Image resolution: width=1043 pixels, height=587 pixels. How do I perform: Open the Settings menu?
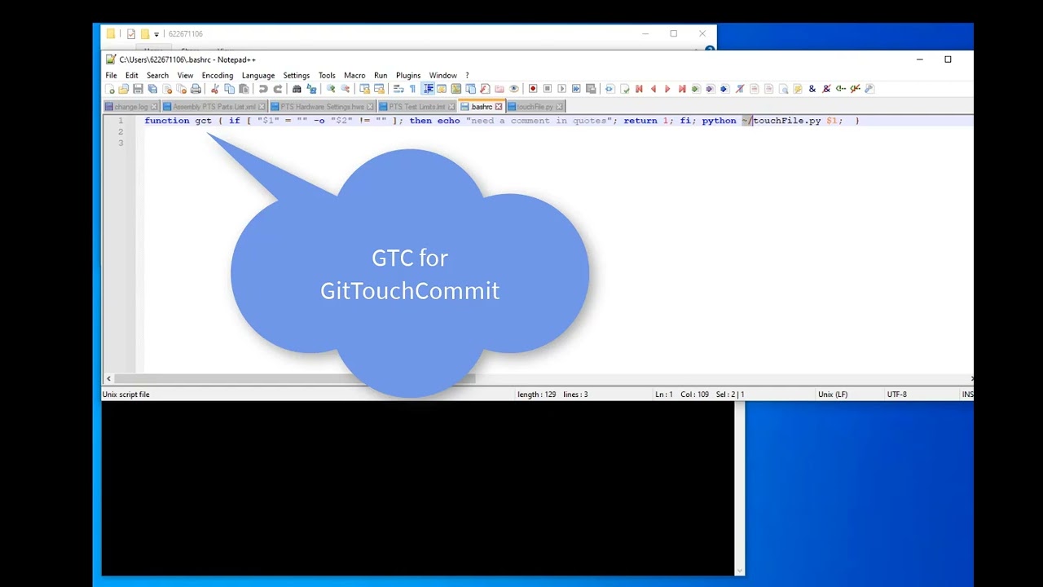point(297,75)
